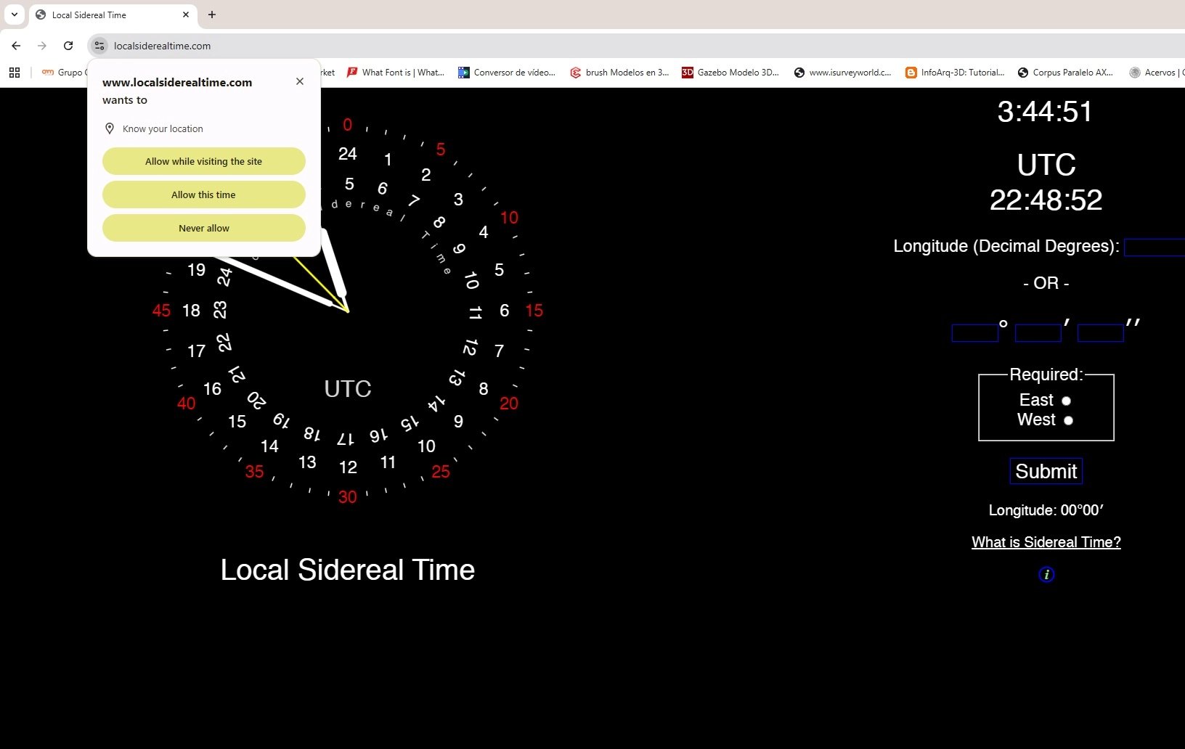Click Allow while visiting the site

[203, 161]
